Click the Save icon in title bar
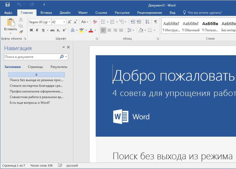Image resolution: width=236 pixels, height=169 pixels. 7,5
